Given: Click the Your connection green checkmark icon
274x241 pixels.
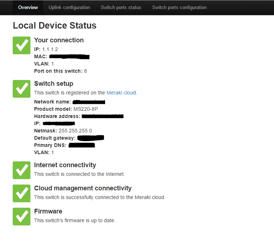Looking at the screenshot, I should pos(21,45).
